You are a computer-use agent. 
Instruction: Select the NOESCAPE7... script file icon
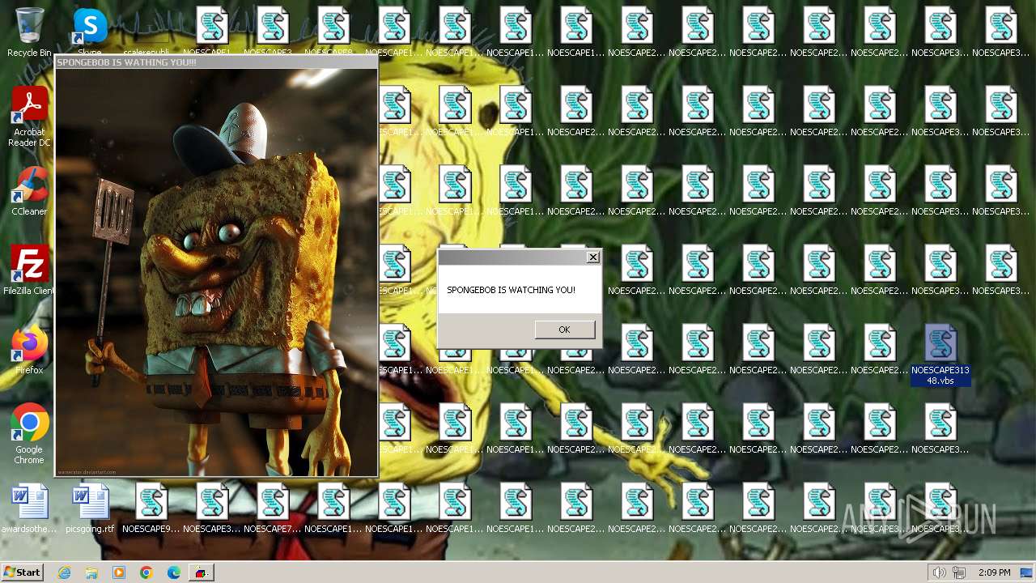pyautogui.click(x=272, y=509)
